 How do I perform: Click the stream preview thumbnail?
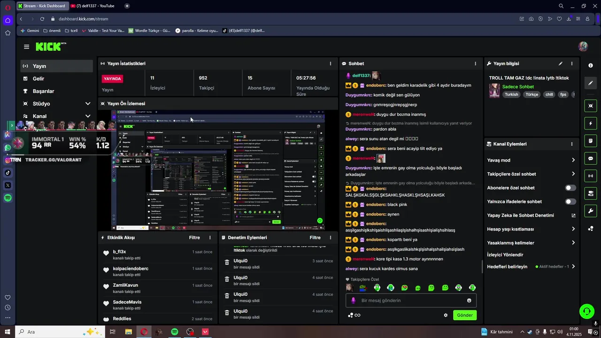(218, 170)
